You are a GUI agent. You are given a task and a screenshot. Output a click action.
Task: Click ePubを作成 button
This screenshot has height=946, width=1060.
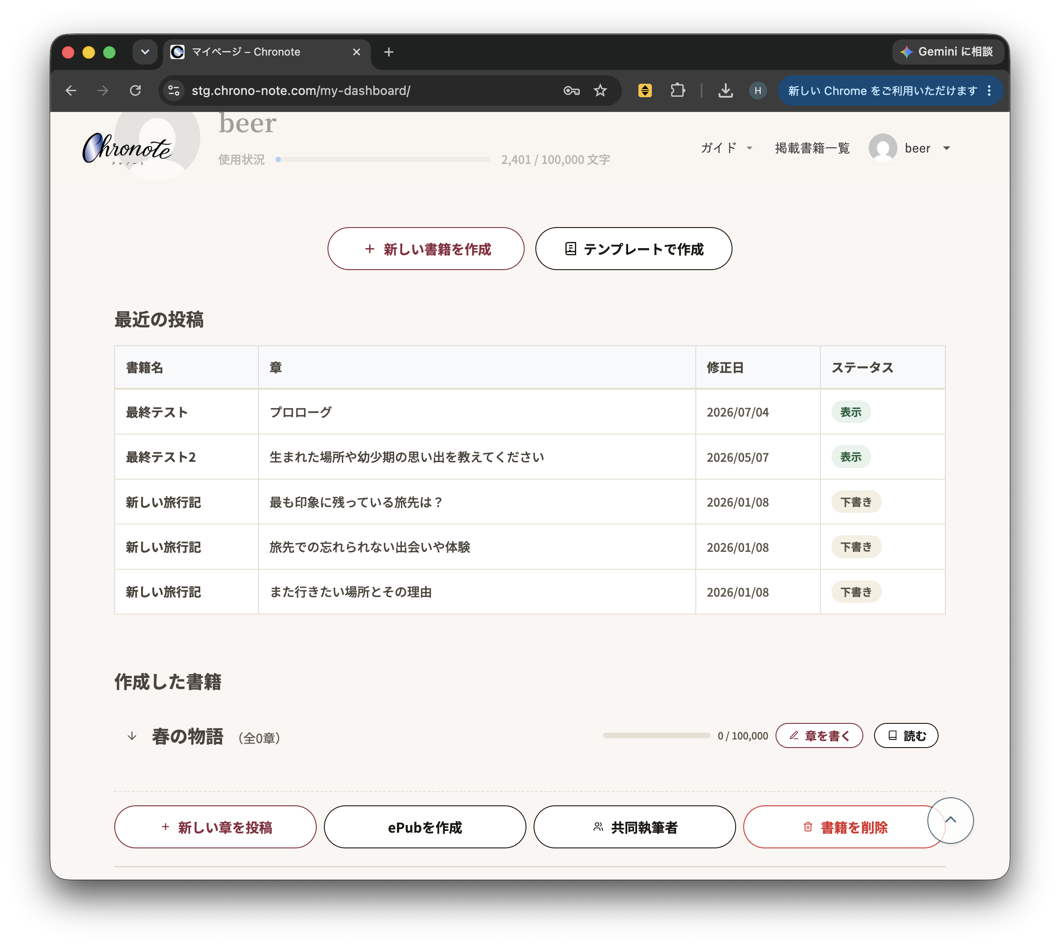[425, 826]
